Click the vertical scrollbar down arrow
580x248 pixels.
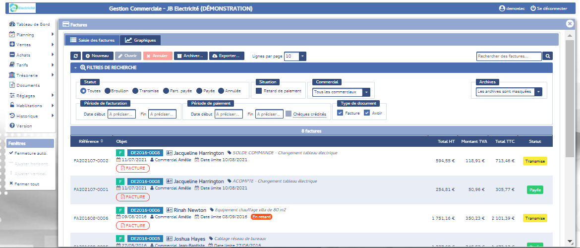[569, 241]
